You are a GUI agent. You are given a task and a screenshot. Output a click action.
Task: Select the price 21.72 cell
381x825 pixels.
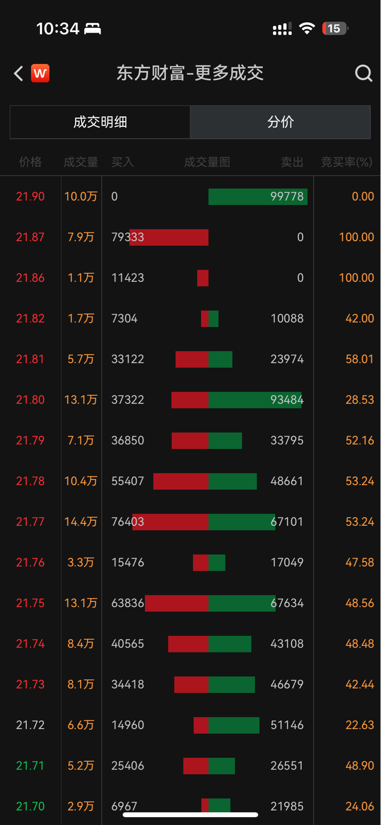tap(30, 725)
